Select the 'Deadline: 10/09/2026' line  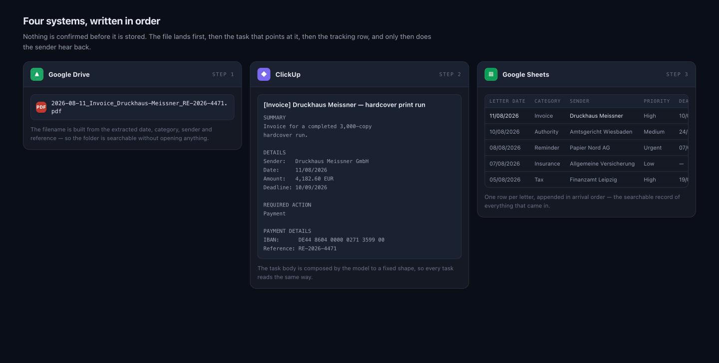tap(296, 187)
